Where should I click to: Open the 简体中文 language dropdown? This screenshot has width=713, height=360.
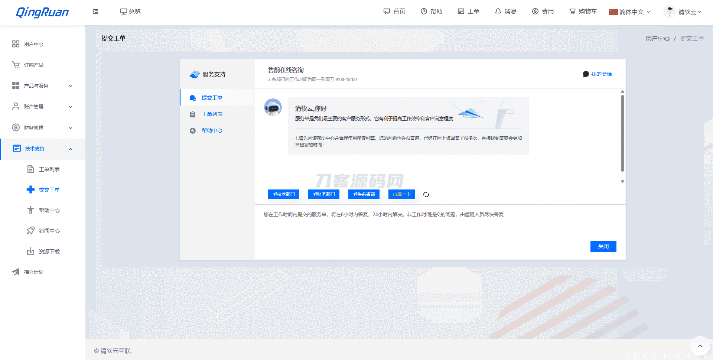point(629,12)
